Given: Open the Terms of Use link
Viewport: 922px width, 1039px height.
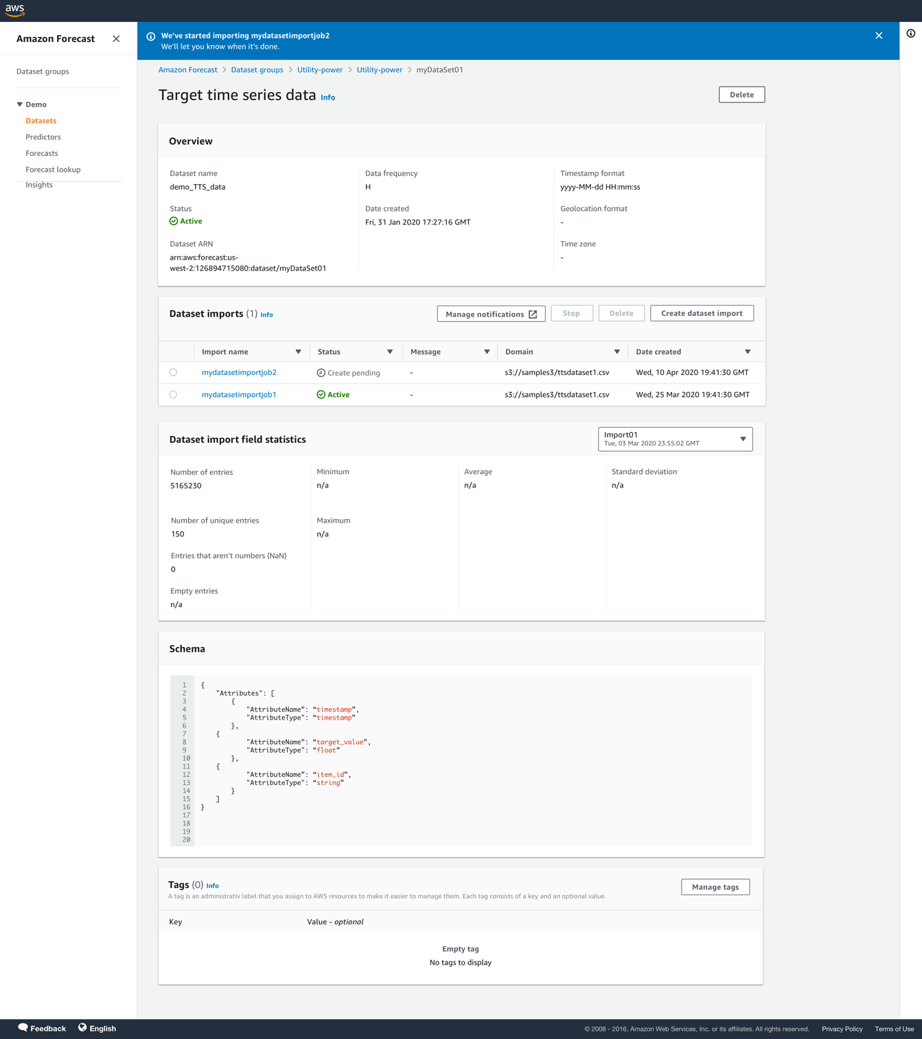Looking at the screenshot, I should click(x=894, y=1029).
